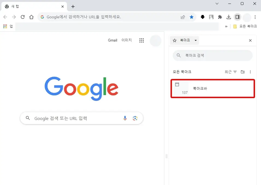Open a new tab with plus button
Image resolution: width=261 pixels, height=185 pixels.
tap(73, 7)
